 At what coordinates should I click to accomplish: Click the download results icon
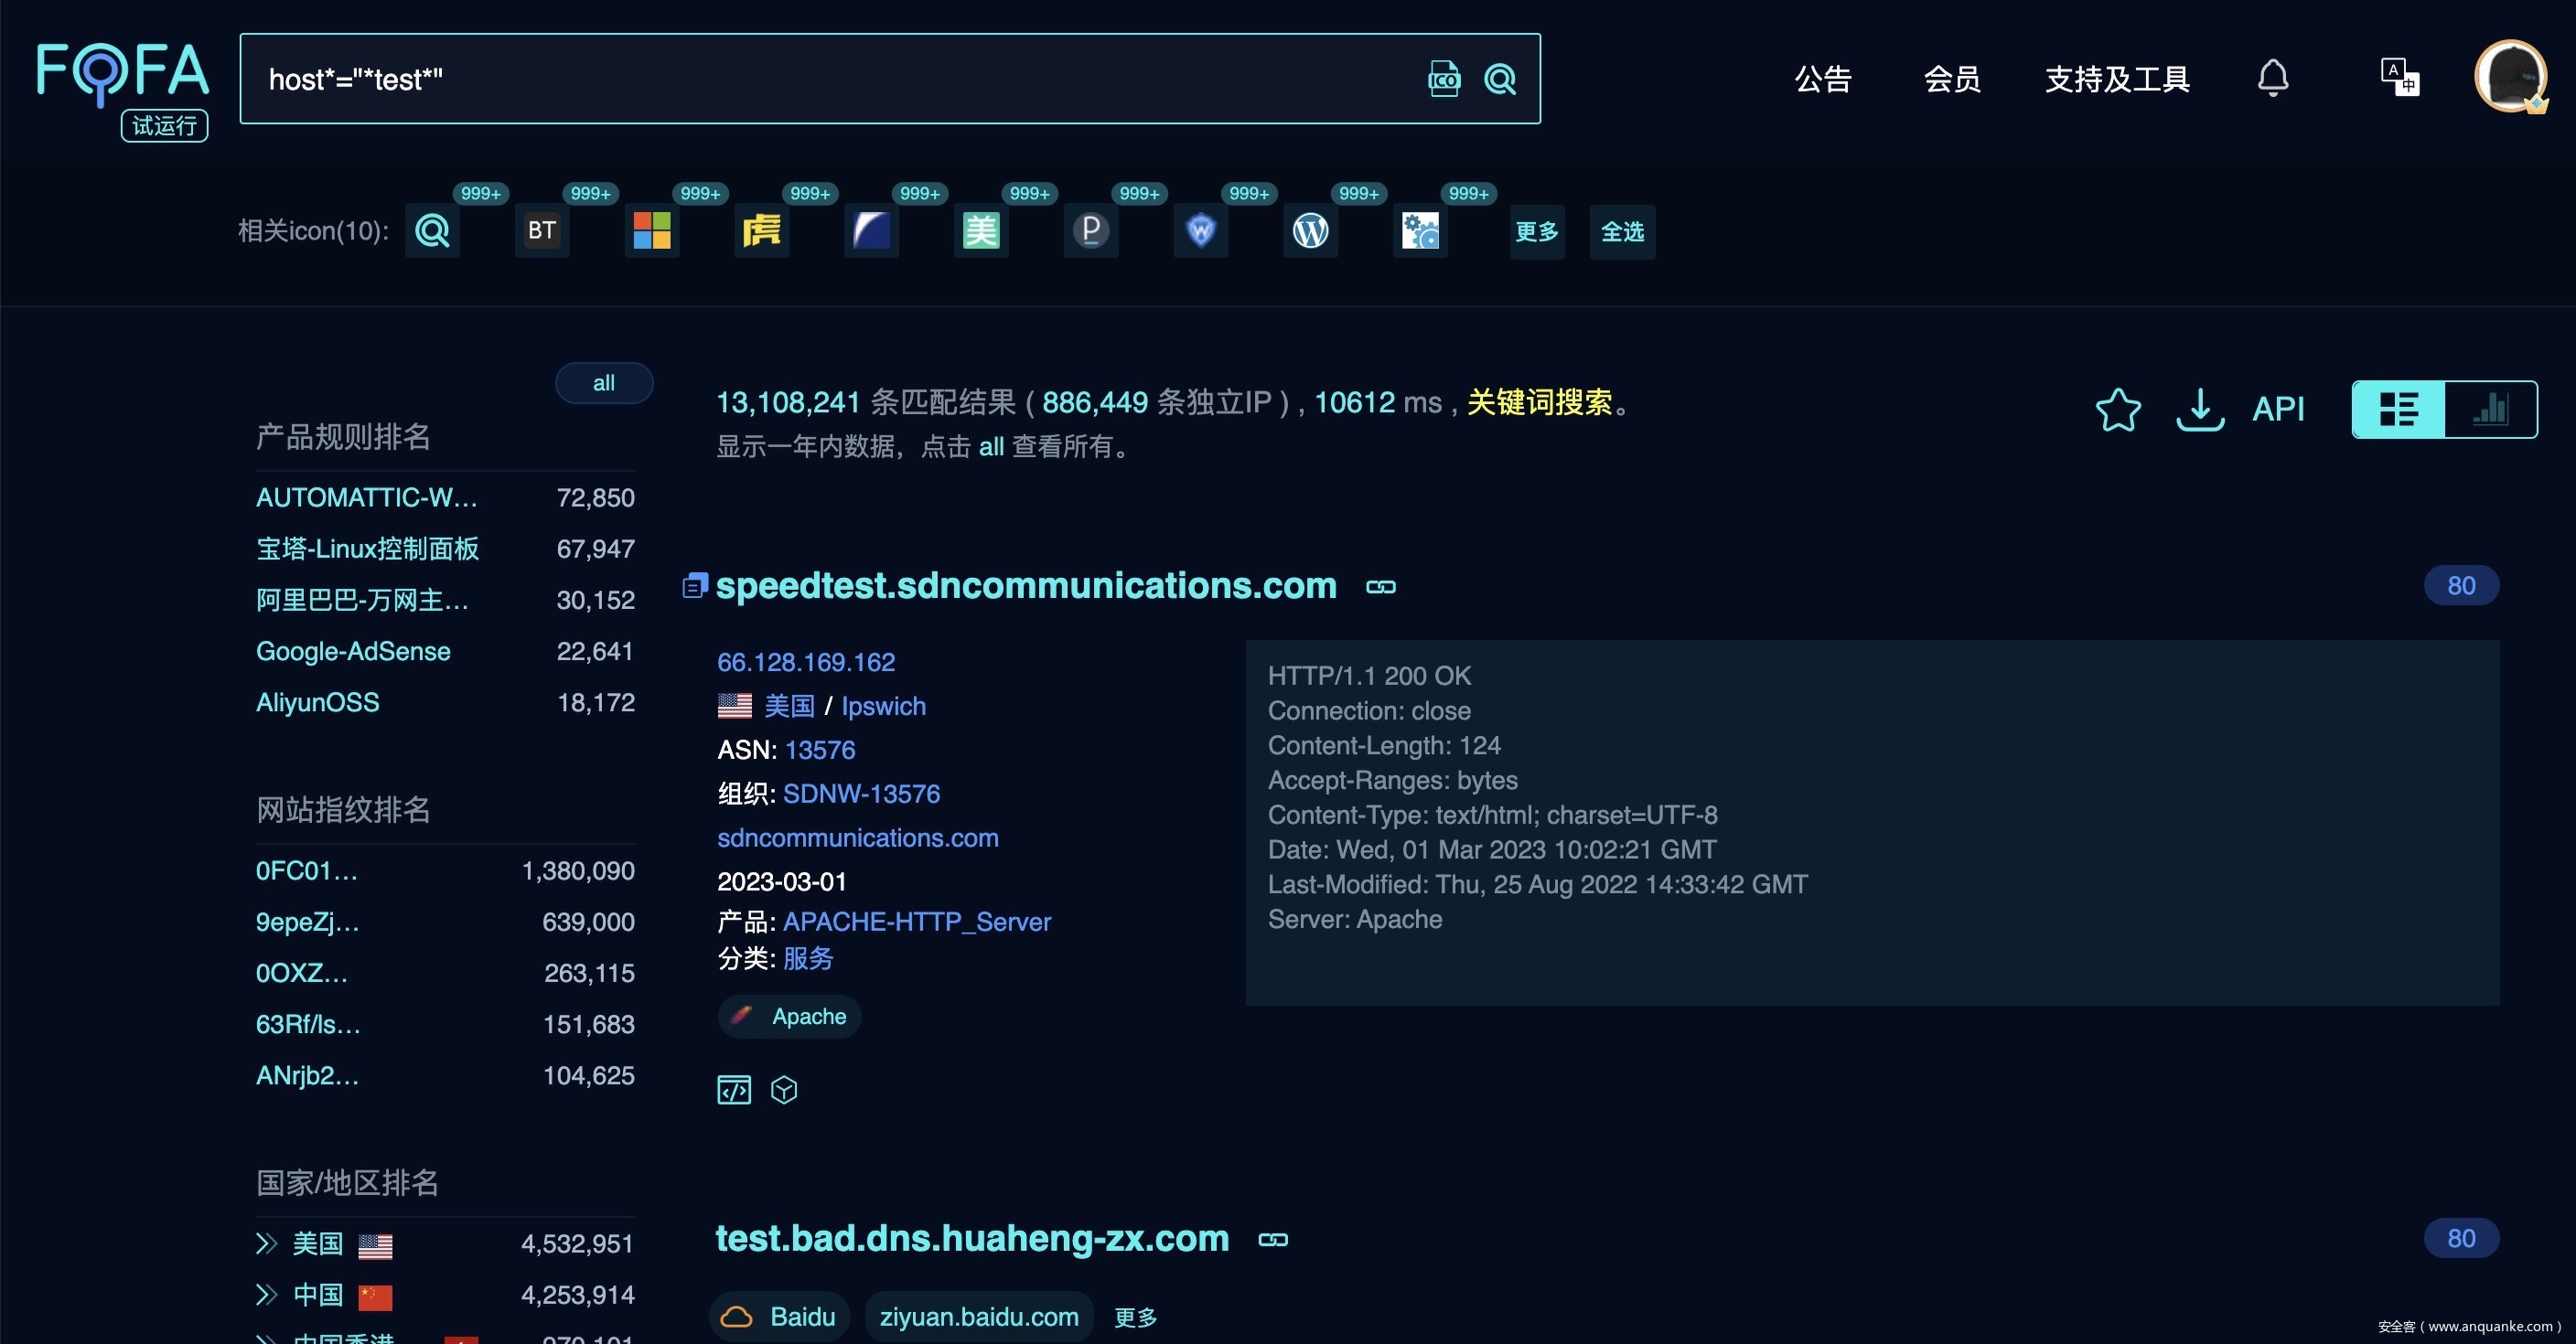point(2199,410)
